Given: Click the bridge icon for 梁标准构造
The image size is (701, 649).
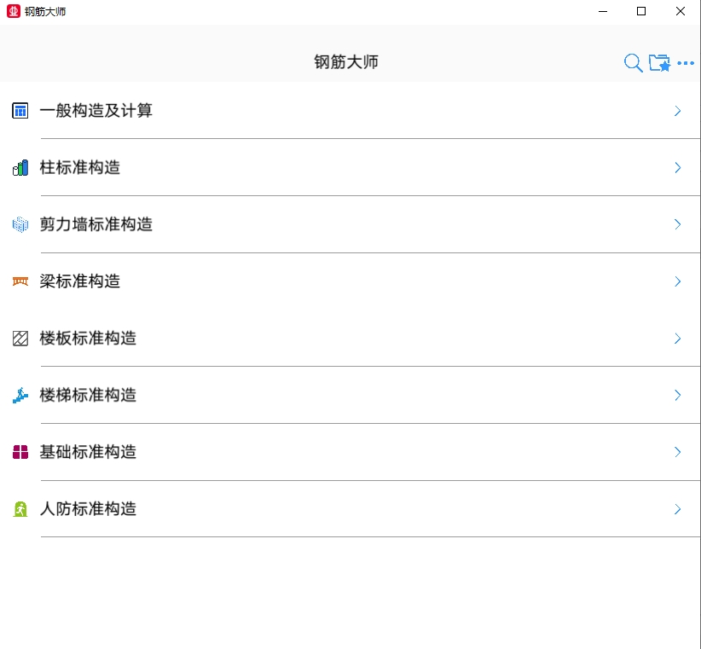Looking at the screenshot, I should click(20, 281).
